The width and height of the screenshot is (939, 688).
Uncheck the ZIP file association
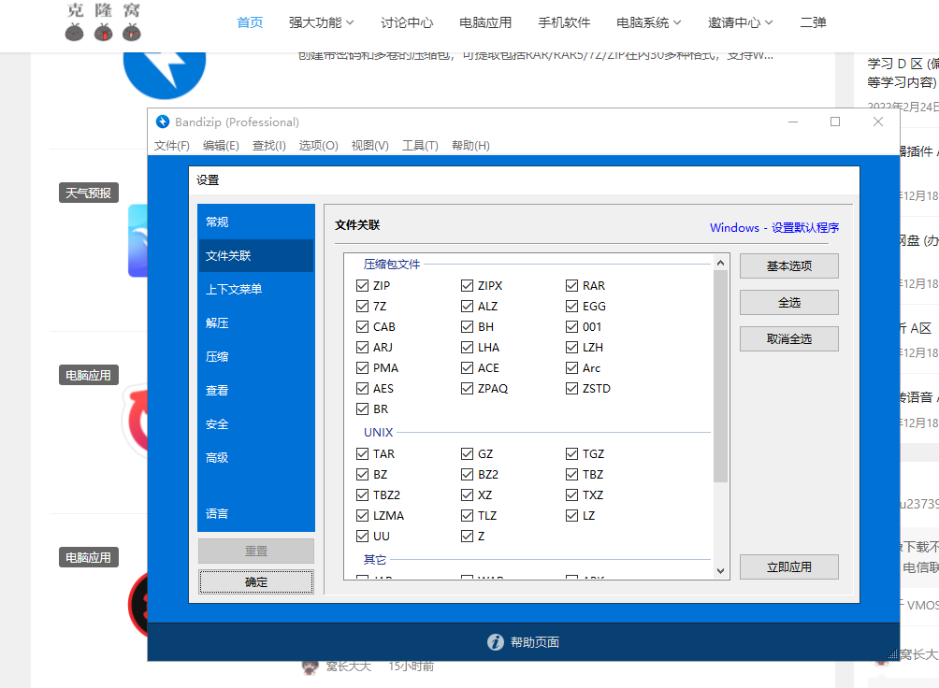[362, 286]
